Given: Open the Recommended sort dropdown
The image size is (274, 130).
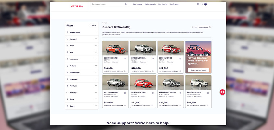Looking at the screenshot, I should click(x=203, y=27).
